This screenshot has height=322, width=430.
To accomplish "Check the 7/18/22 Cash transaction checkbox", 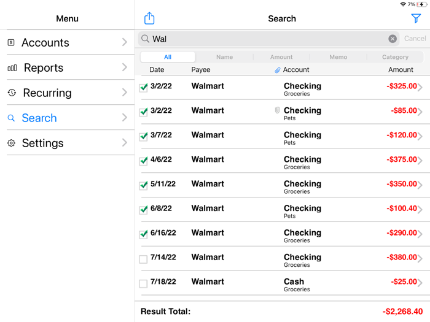I will pos(143,283).
